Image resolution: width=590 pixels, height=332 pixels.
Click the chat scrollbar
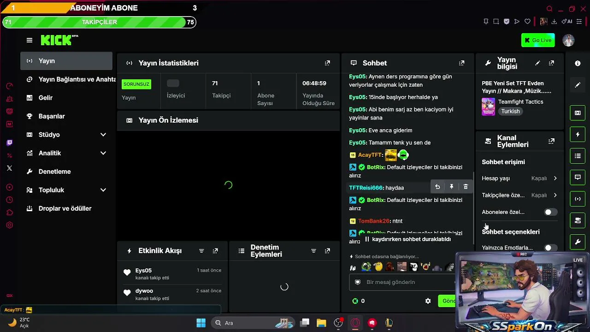[x=473, y=207]
